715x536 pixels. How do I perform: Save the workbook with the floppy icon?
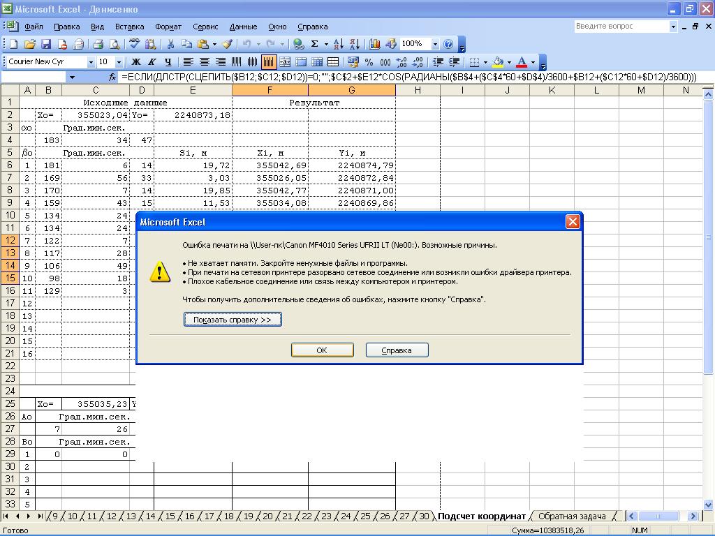pyautogui.click(x=46, y=44)
